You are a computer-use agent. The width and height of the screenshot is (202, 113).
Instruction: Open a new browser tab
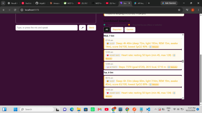(x=149, y=3)
